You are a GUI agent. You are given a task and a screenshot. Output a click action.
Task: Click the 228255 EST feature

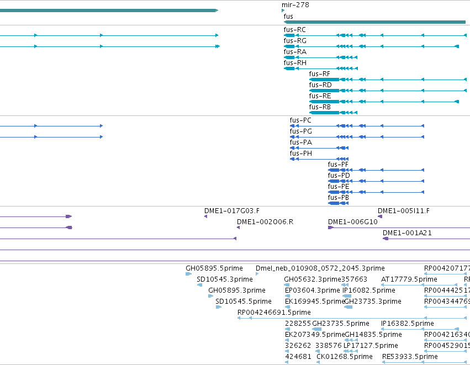pyautogui.click(x=287, y=329)
